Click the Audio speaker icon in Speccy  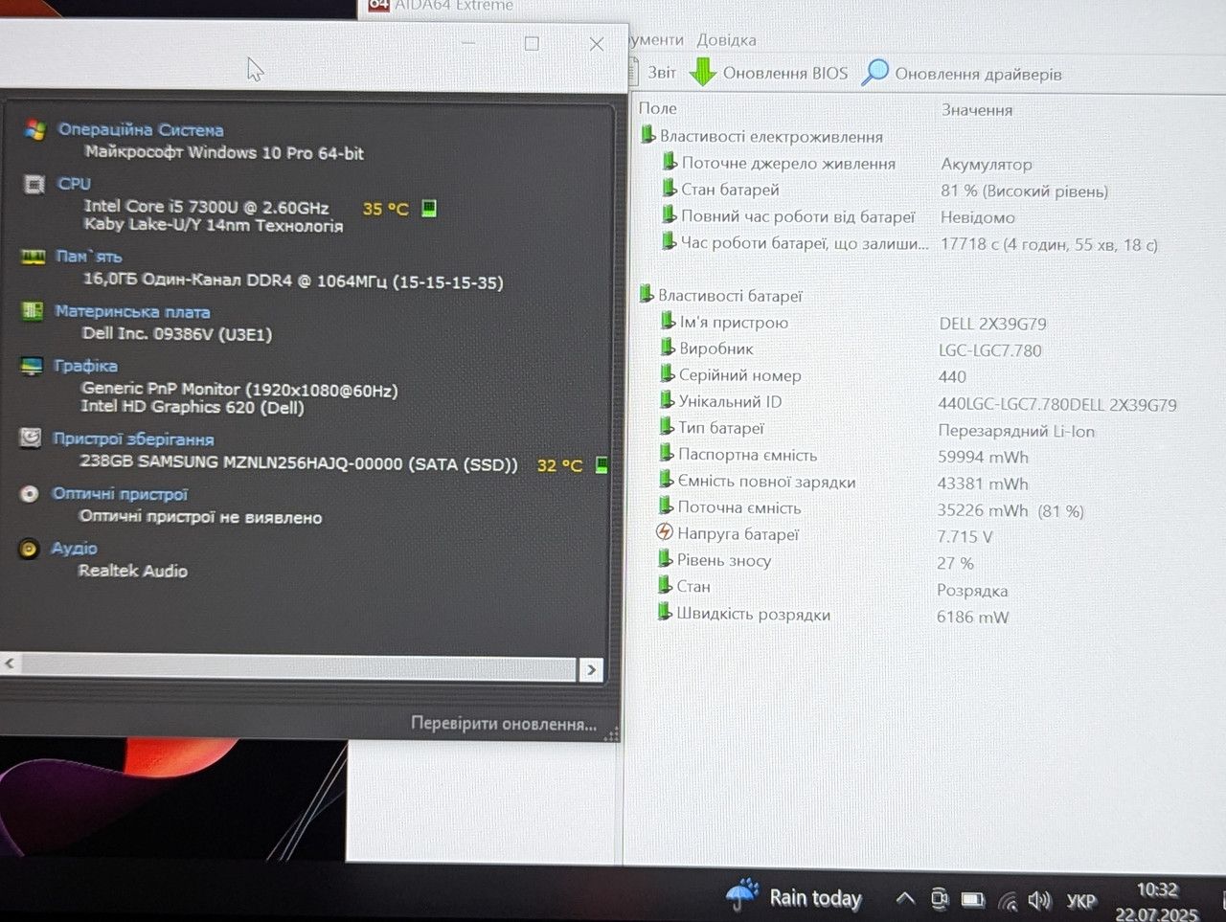pyautogui.click(x=30, y=549)
